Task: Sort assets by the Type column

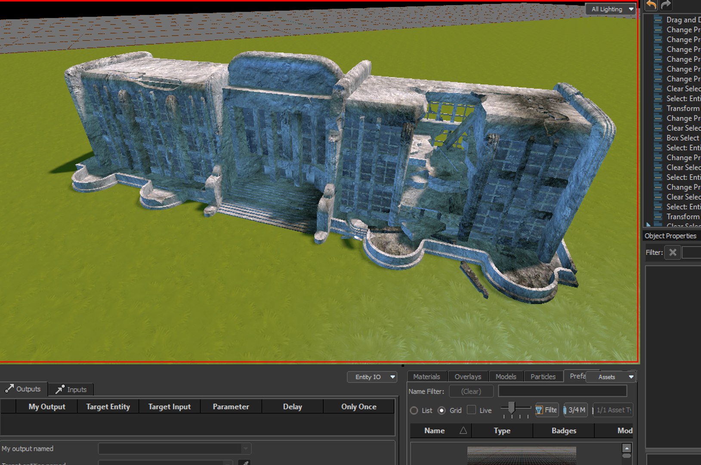Action: [502, 431]
